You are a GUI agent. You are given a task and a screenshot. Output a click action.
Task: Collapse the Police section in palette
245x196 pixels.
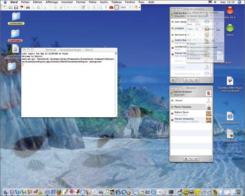pos(188,20)
